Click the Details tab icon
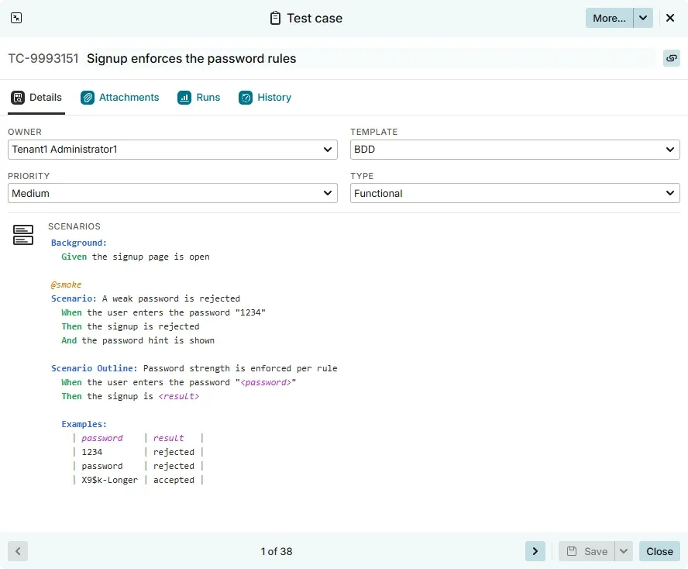Image resolution: width=688 pixels, height=569 pixels. pos(18,98)
